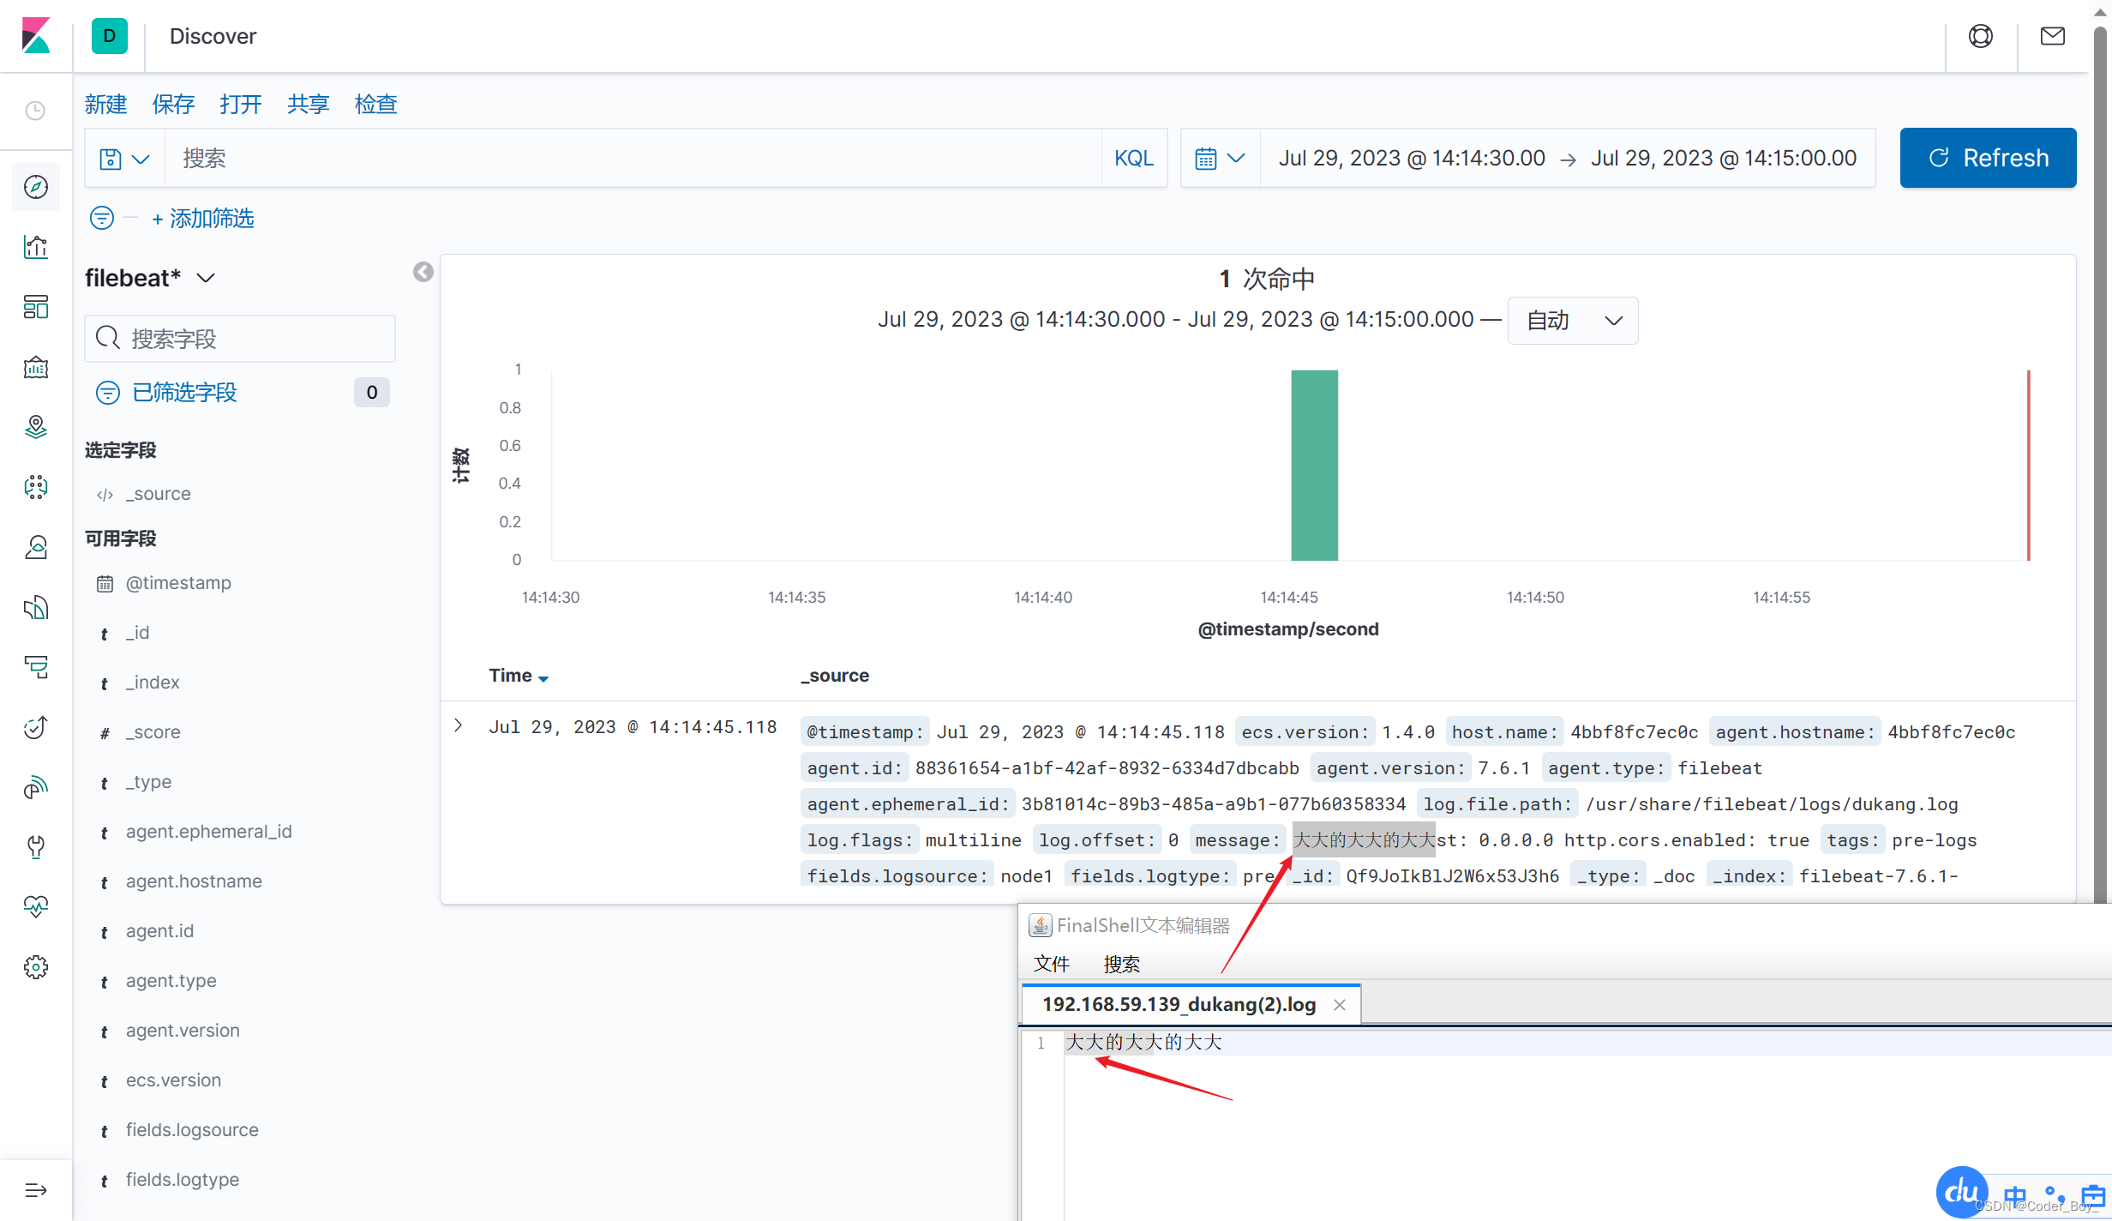Select the 192.168.59.139_dukang(2).log tab
Viewport: 2112px width, 1221px height.
(1179, 1004)
